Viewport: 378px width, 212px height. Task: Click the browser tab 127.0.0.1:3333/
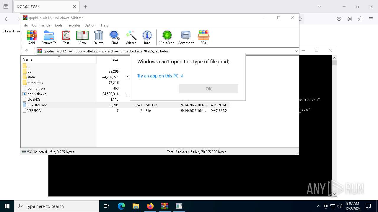(46, 6)
